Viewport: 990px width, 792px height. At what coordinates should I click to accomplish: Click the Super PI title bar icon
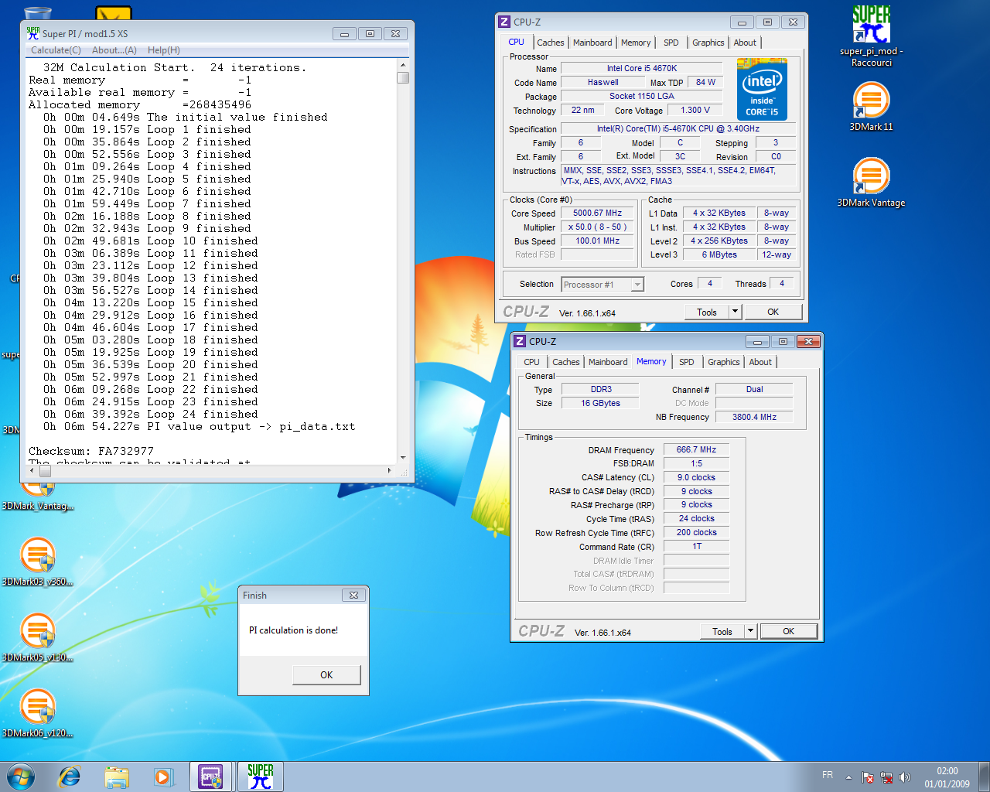pyautogui.click(x=32, y=33)
